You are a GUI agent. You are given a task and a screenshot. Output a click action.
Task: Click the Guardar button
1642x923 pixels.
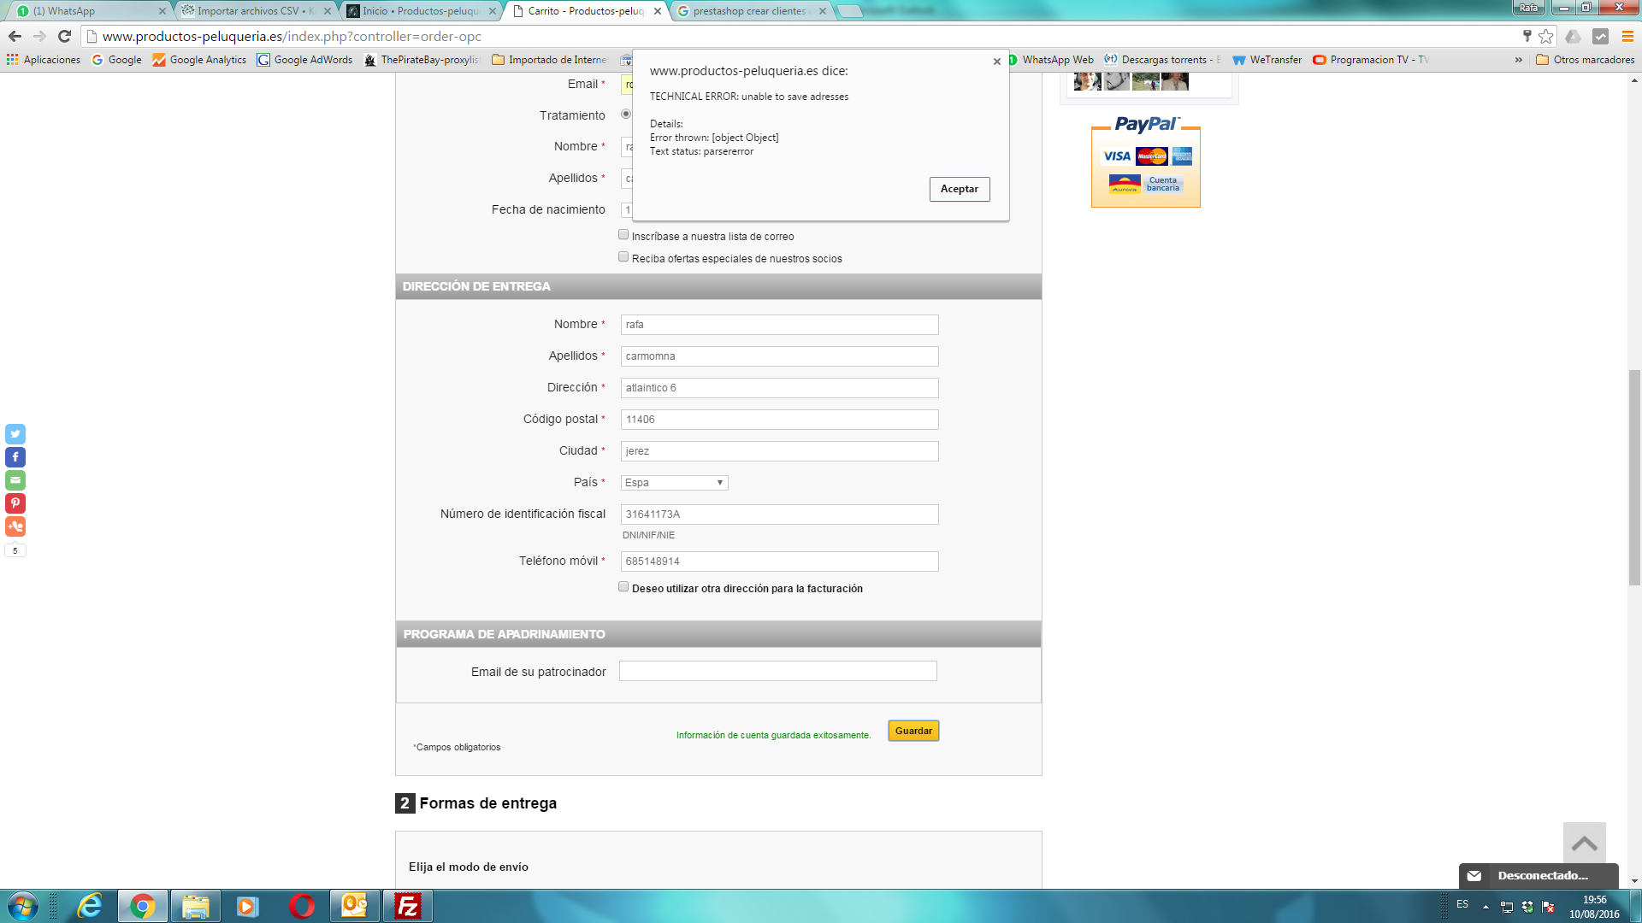click(913, 731)
